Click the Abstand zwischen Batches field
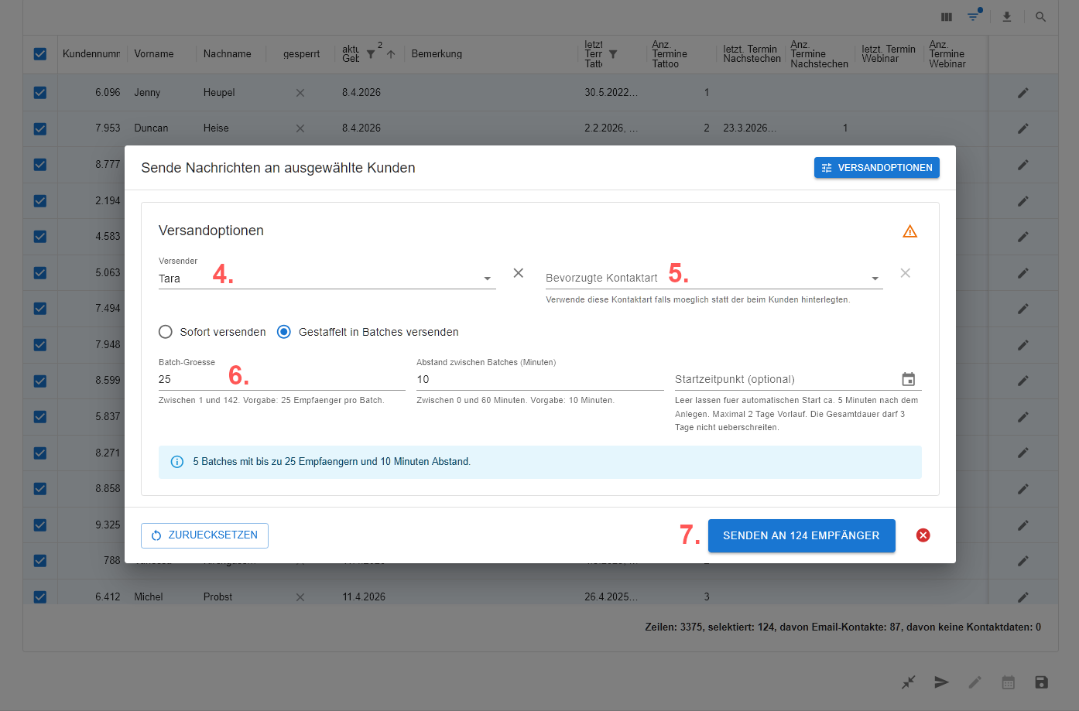Image resolution: width=1079 pixels, height=711 pixels. pyautogui.click(x=539, y=379)
